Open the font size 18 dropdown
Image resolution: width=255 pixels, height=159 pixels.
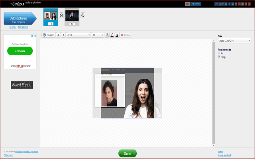pyautogui.click(x=98, y=35)
